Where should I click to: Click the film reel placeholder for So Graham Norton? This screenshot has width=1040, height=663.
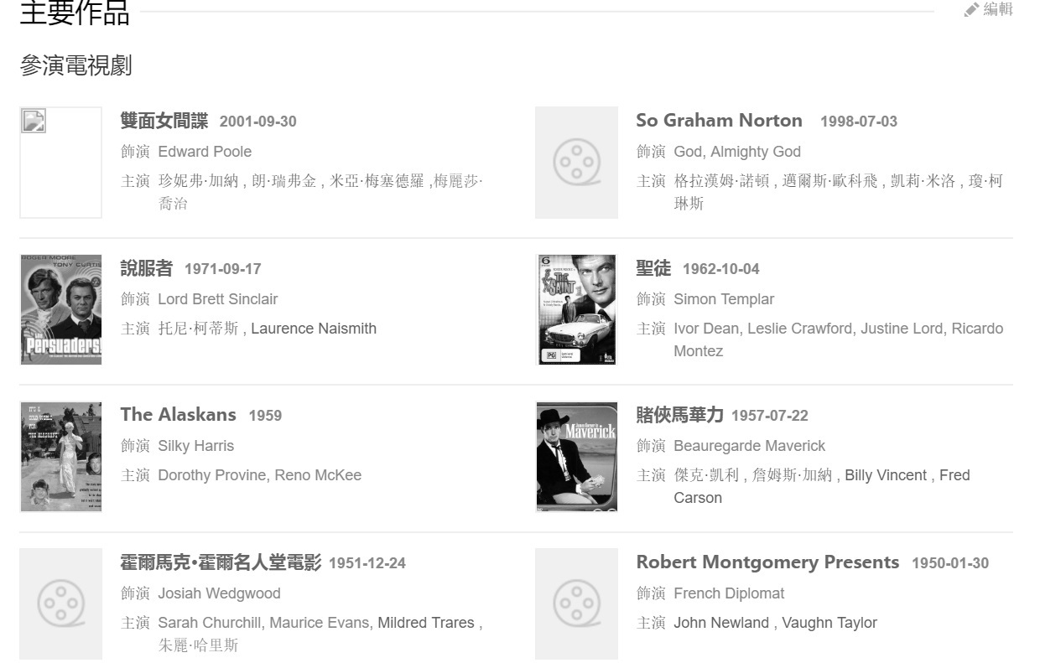(577, 163)
